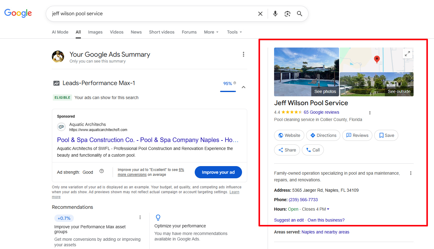Image resolution: width=434 pixels, height=249 pixels.
Task: Open the Tools dropdown
Action: click(234, 32)
